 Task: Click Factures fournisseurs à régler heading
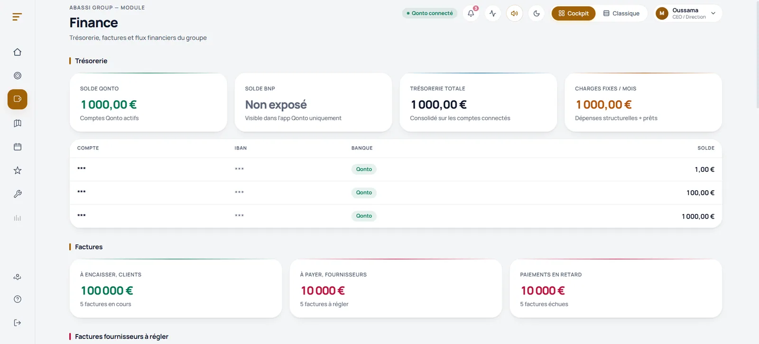[121, 336]
